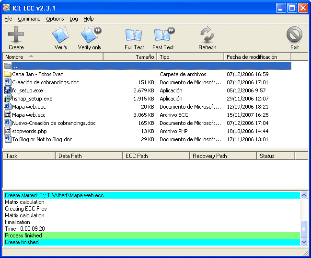Click the '3.065 KB' size value

point(144,115)
